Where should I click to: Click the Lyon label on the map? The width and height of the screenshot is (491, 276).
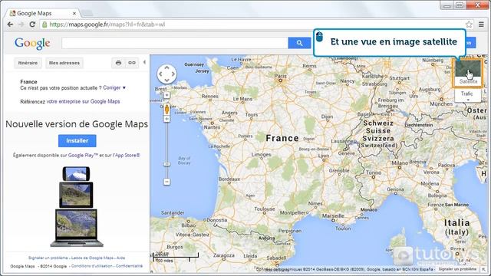coord(324,155)
